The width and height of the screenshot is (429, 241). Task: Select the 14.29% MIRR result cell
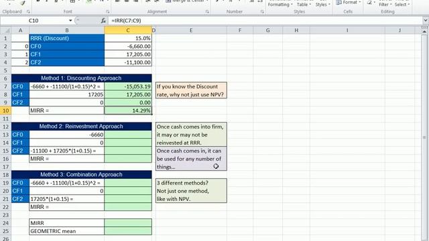pos(128,110)
